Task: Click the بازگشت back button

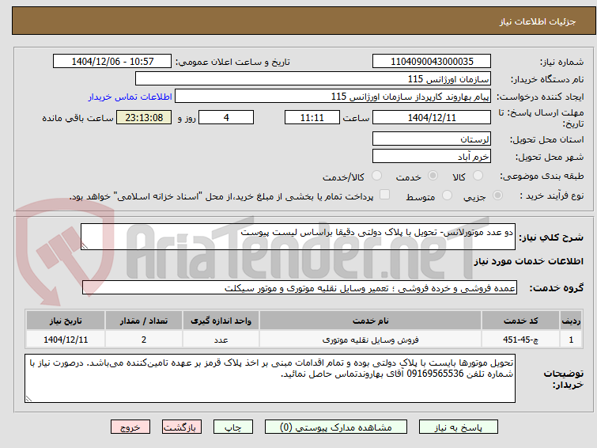Action: [182, 427]
